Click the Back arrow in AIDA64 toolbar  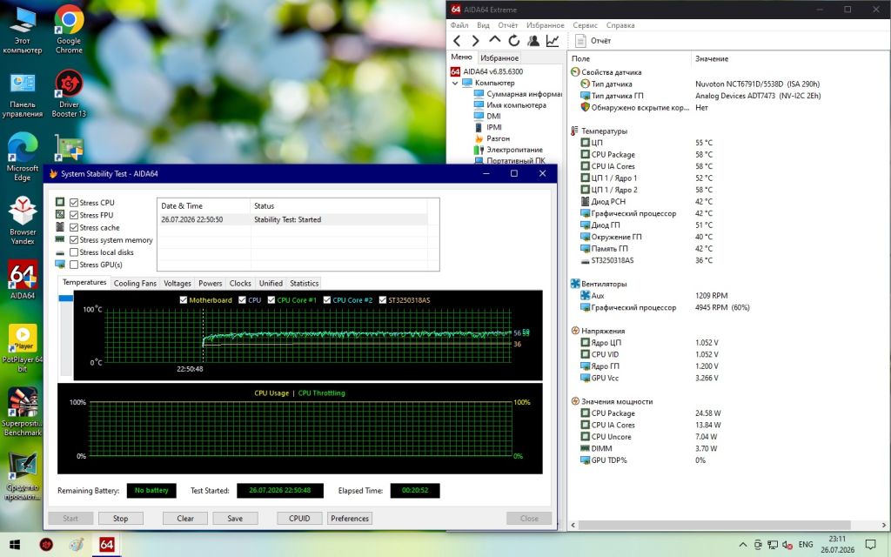(x=457, y=40)
